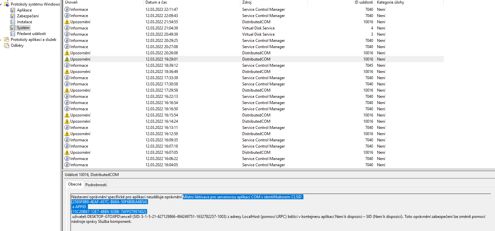Click the info icon of the 20:49:39 event
This screenshot has width=495, height=231.
click(67, 34)
